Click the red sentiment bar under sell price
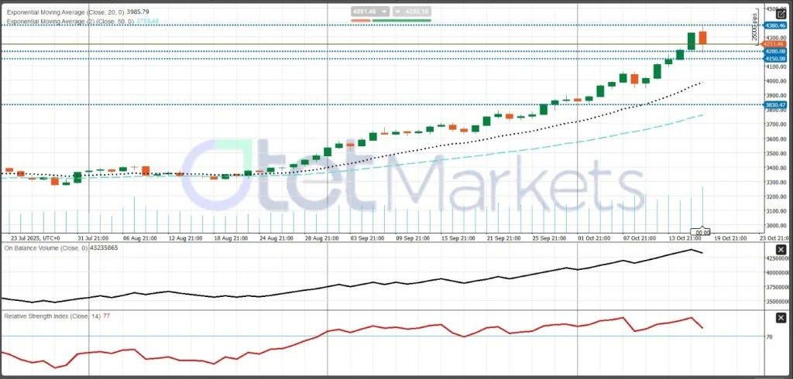 click(x=362, y=20)
